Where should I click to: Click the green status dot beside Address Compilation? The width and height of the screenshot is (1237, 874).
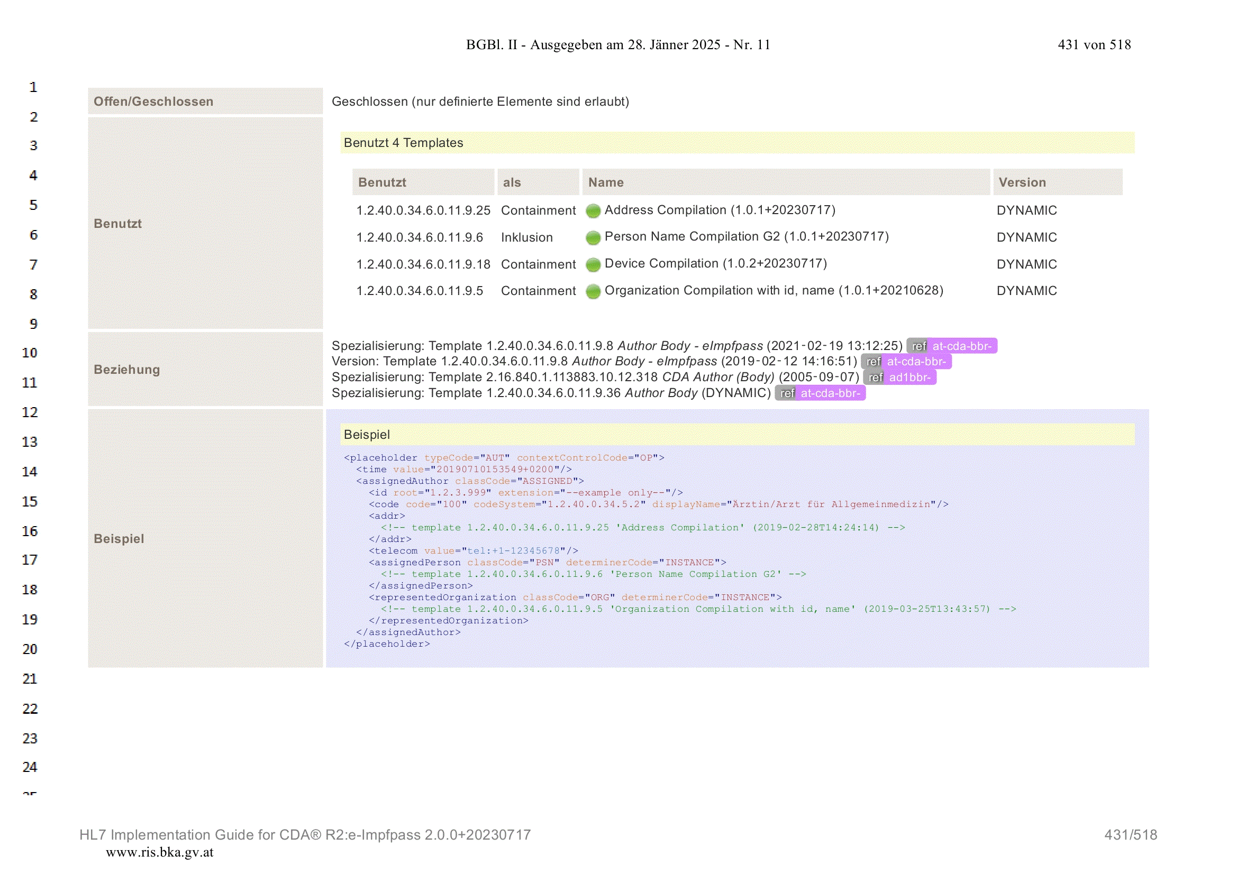point(593,211)
